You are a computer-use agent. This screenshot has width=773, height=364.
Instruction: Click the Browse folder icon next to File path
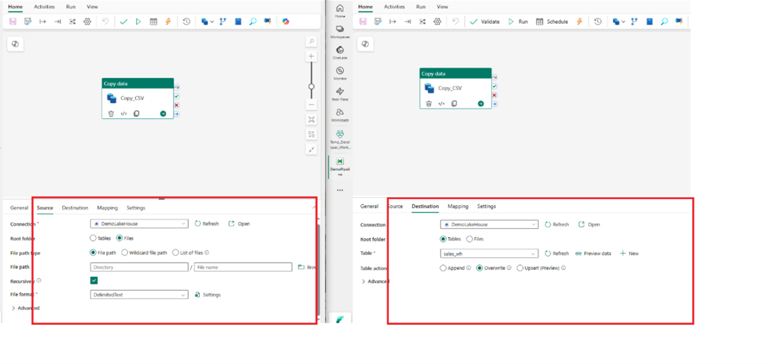(x=301, y=267)
